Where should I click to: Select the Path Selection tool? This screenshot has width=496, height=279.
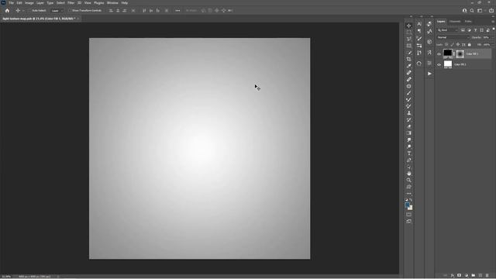pyautogui.click(x=408, y=167)
